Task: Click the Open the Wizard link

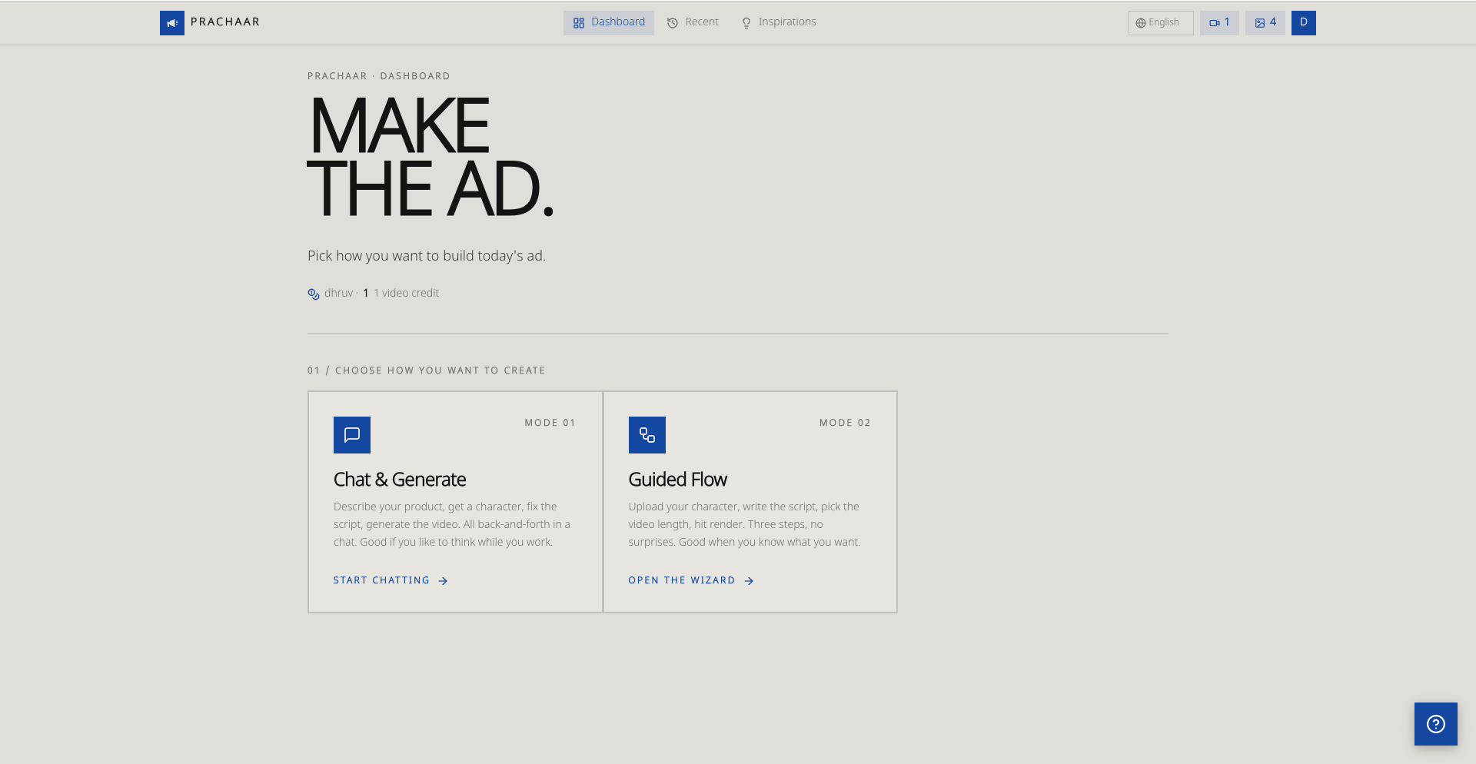Action: pyautogui.click(x=691, y=580)
